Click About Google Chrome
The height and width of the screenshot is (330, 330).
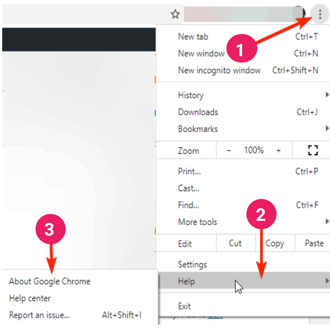(x=50, y=281)
